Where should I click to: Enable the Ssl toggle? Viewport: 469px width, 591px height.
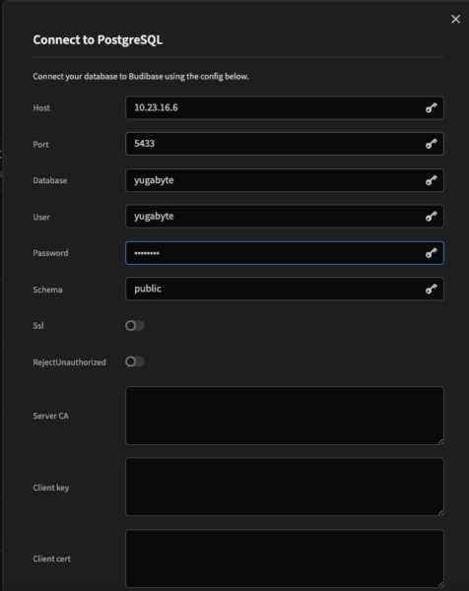(x=135, y=326)
